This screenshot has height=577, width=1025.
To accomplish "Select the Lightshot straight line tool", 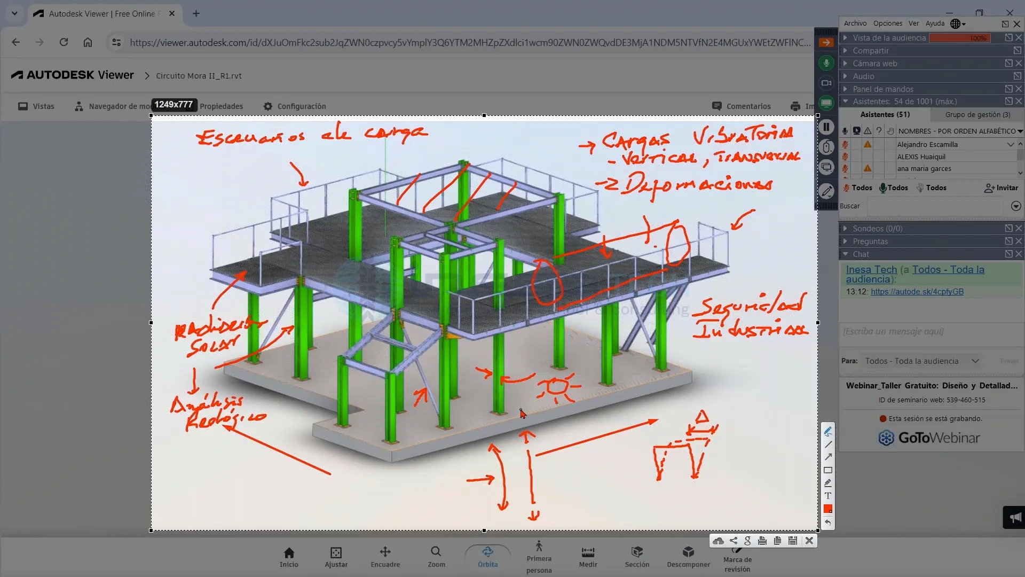I will point(827,445).
